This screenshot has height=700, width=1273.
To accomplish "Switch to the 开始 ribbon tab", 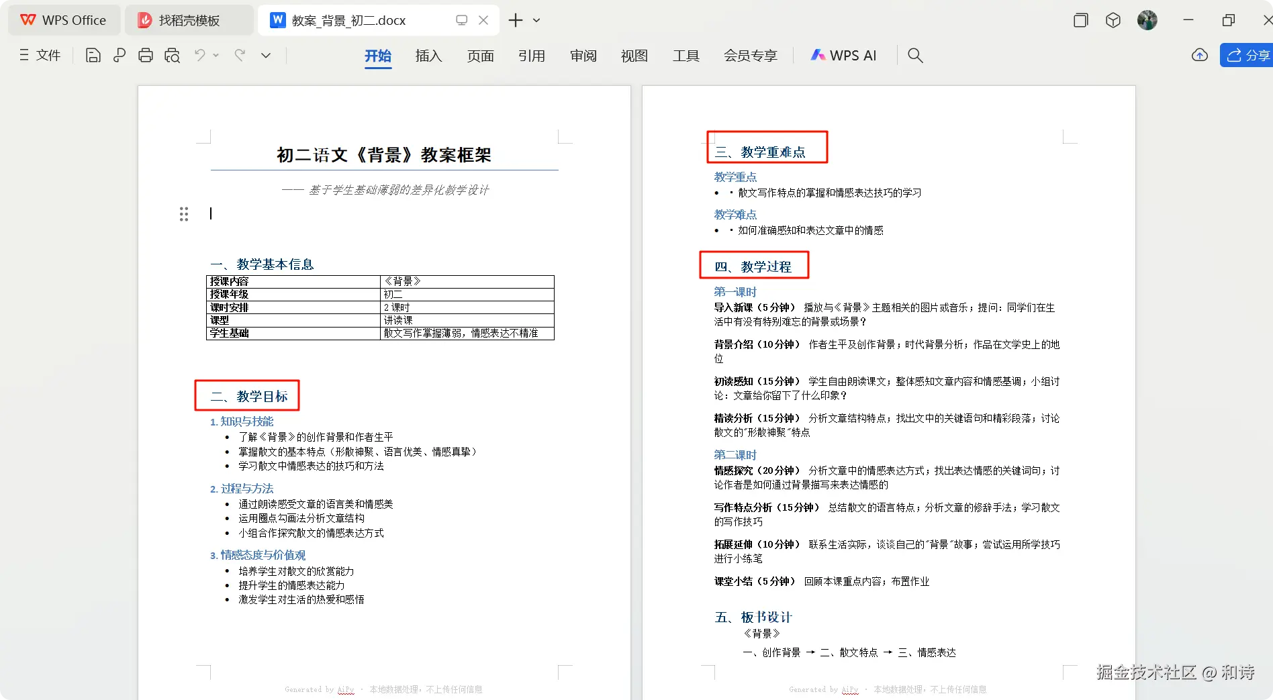I will (378, 56).
